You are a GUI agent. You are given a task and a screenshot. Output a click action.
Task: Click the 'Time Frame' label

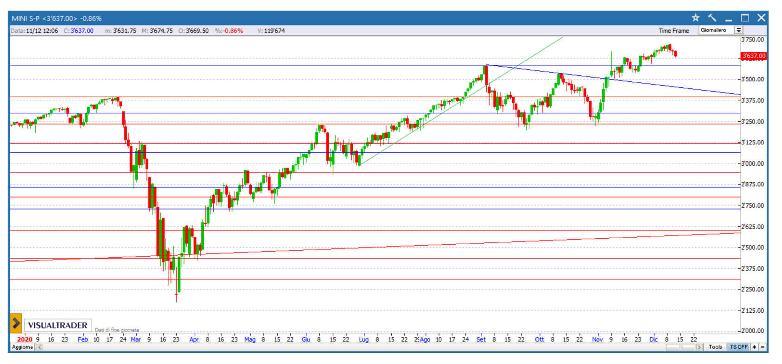(674, 31)
